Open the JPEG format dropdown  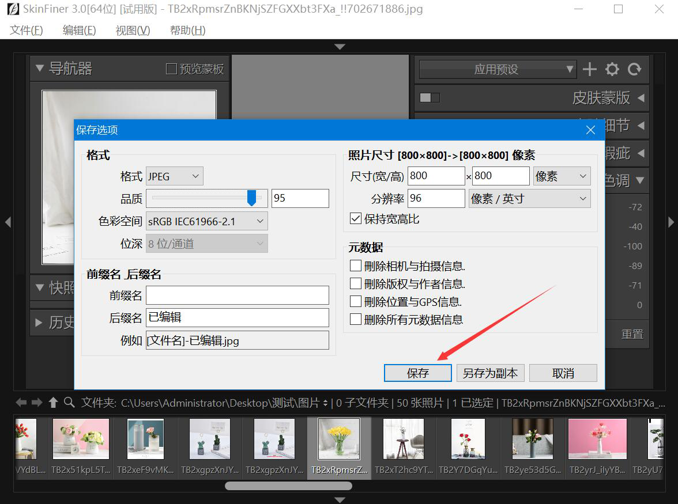pos(174,176)
